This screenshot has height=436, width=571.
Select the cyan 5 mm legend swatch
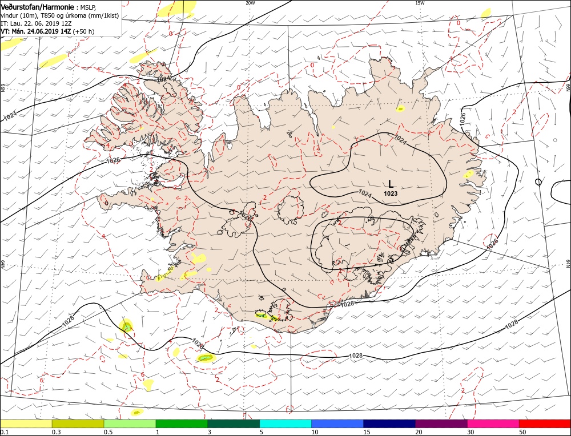tap(285, 423)
